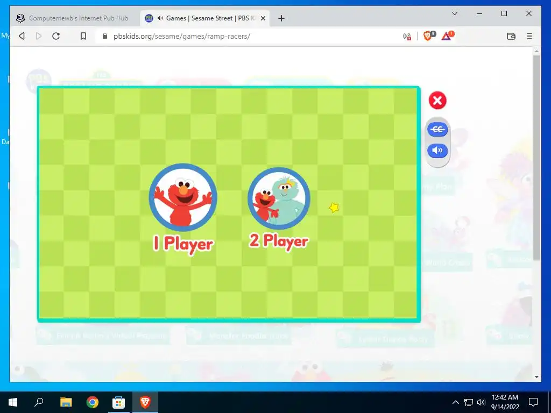The height and width of the screenshot is (413, 551).
Task: Open Microsoft Store from the taskbar
Action: 118,402
